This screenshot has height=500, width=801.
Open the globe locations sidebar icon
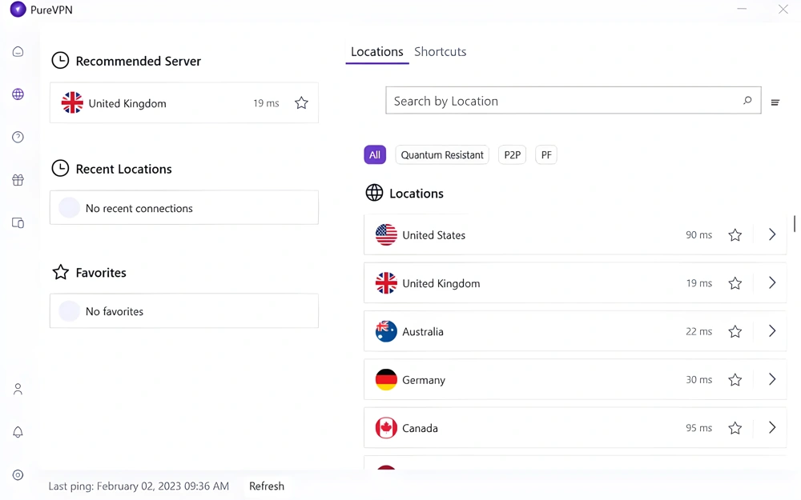18,94
